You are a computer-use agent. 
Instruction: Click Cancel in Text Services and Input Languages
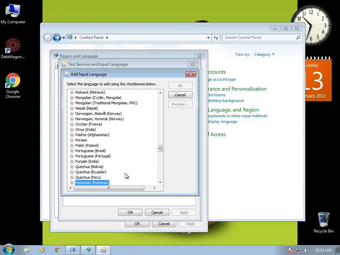point(157,212)
